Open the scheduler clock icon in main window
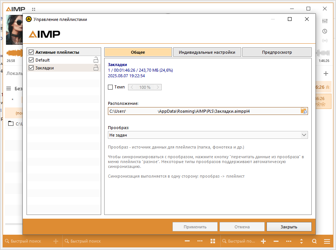 tap(325, 31)
